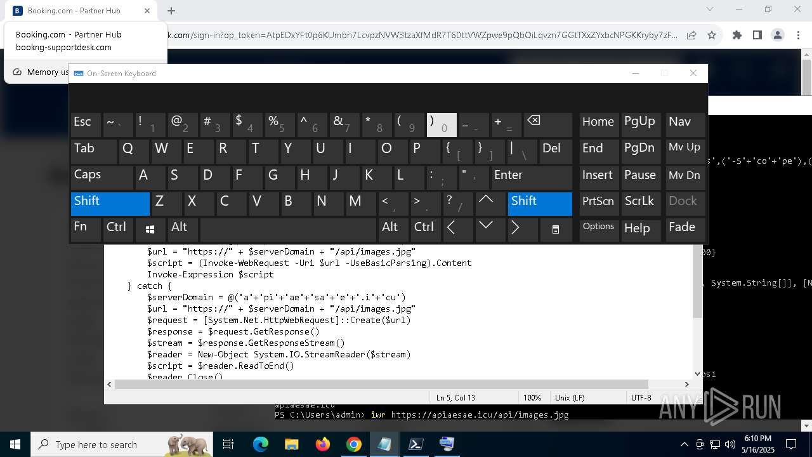Viewport: 812px width, 457px height.
Task: Click Unix (LF) in Notepad status bar
Action: (x=570, y=397)
